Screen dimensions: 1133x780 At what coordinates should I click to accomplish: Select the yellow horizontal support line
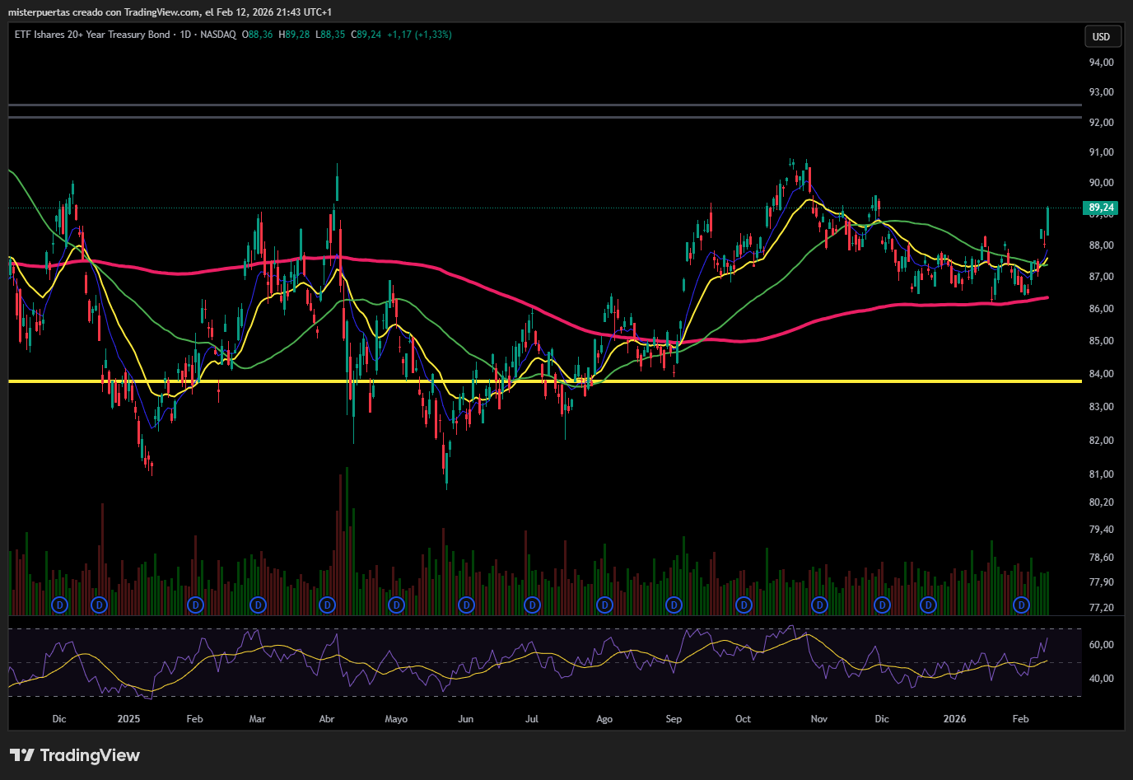(x=545, y=381)
